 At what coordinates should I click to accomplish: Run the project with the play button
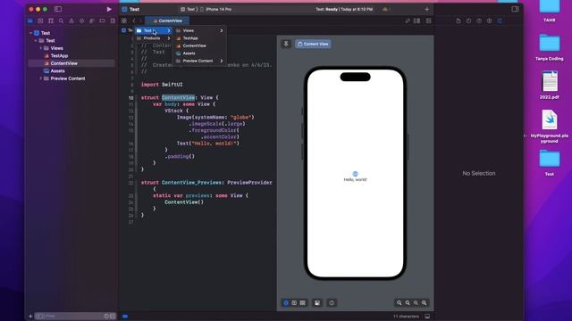click(x=109, y=9)
